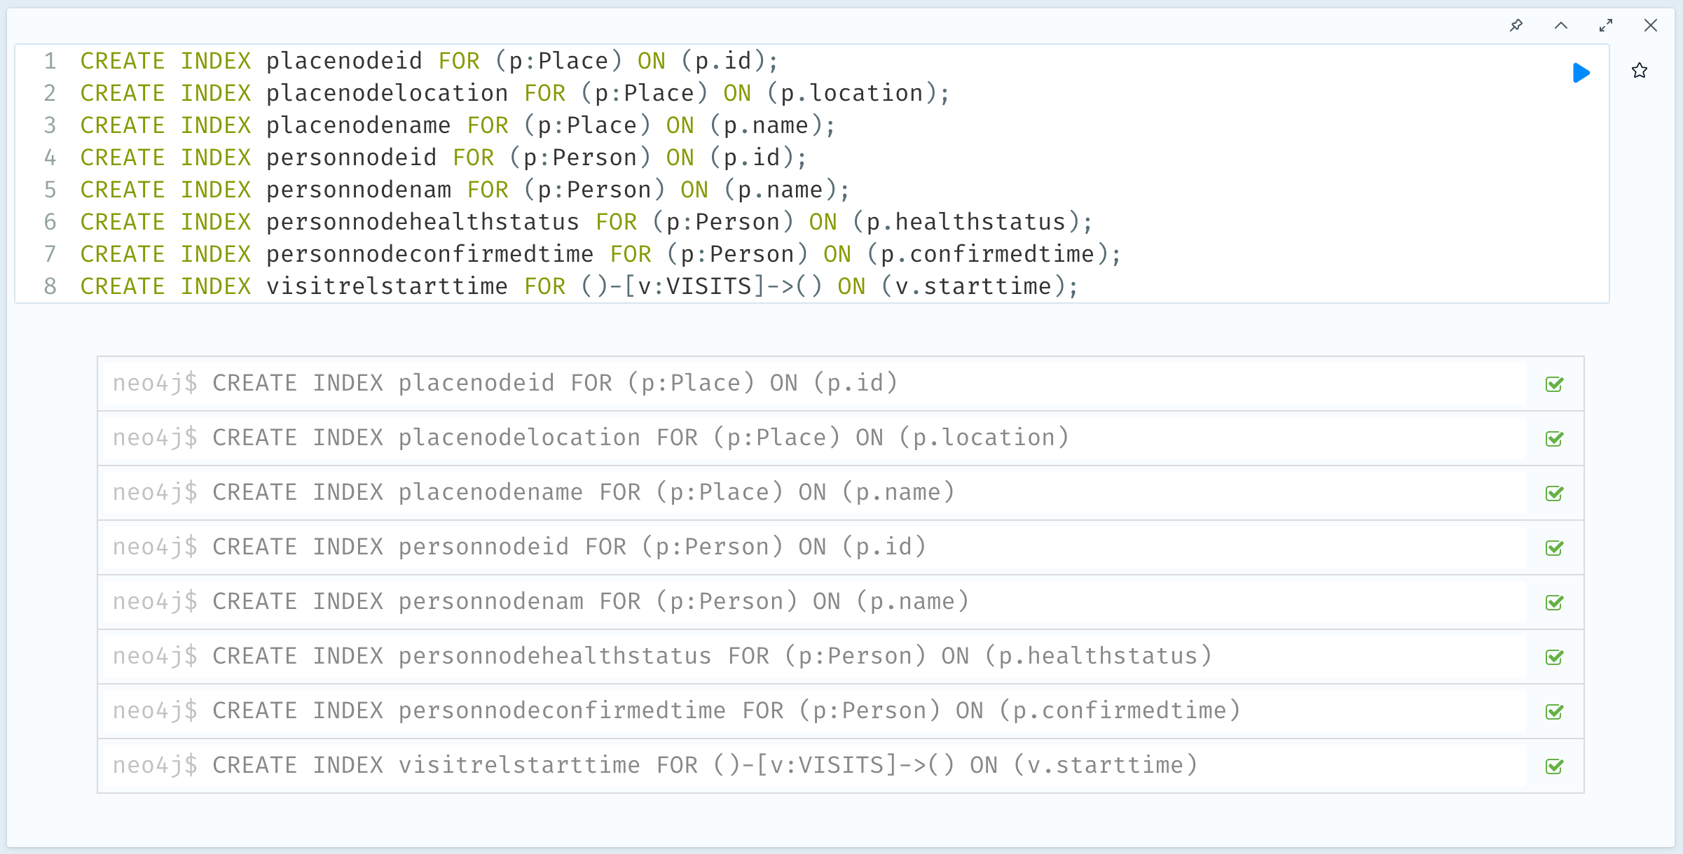The width and height of the screenshot is (1683, 854).
Task: Click the success checkmark for personnodeid statement
Action: 1555,547
